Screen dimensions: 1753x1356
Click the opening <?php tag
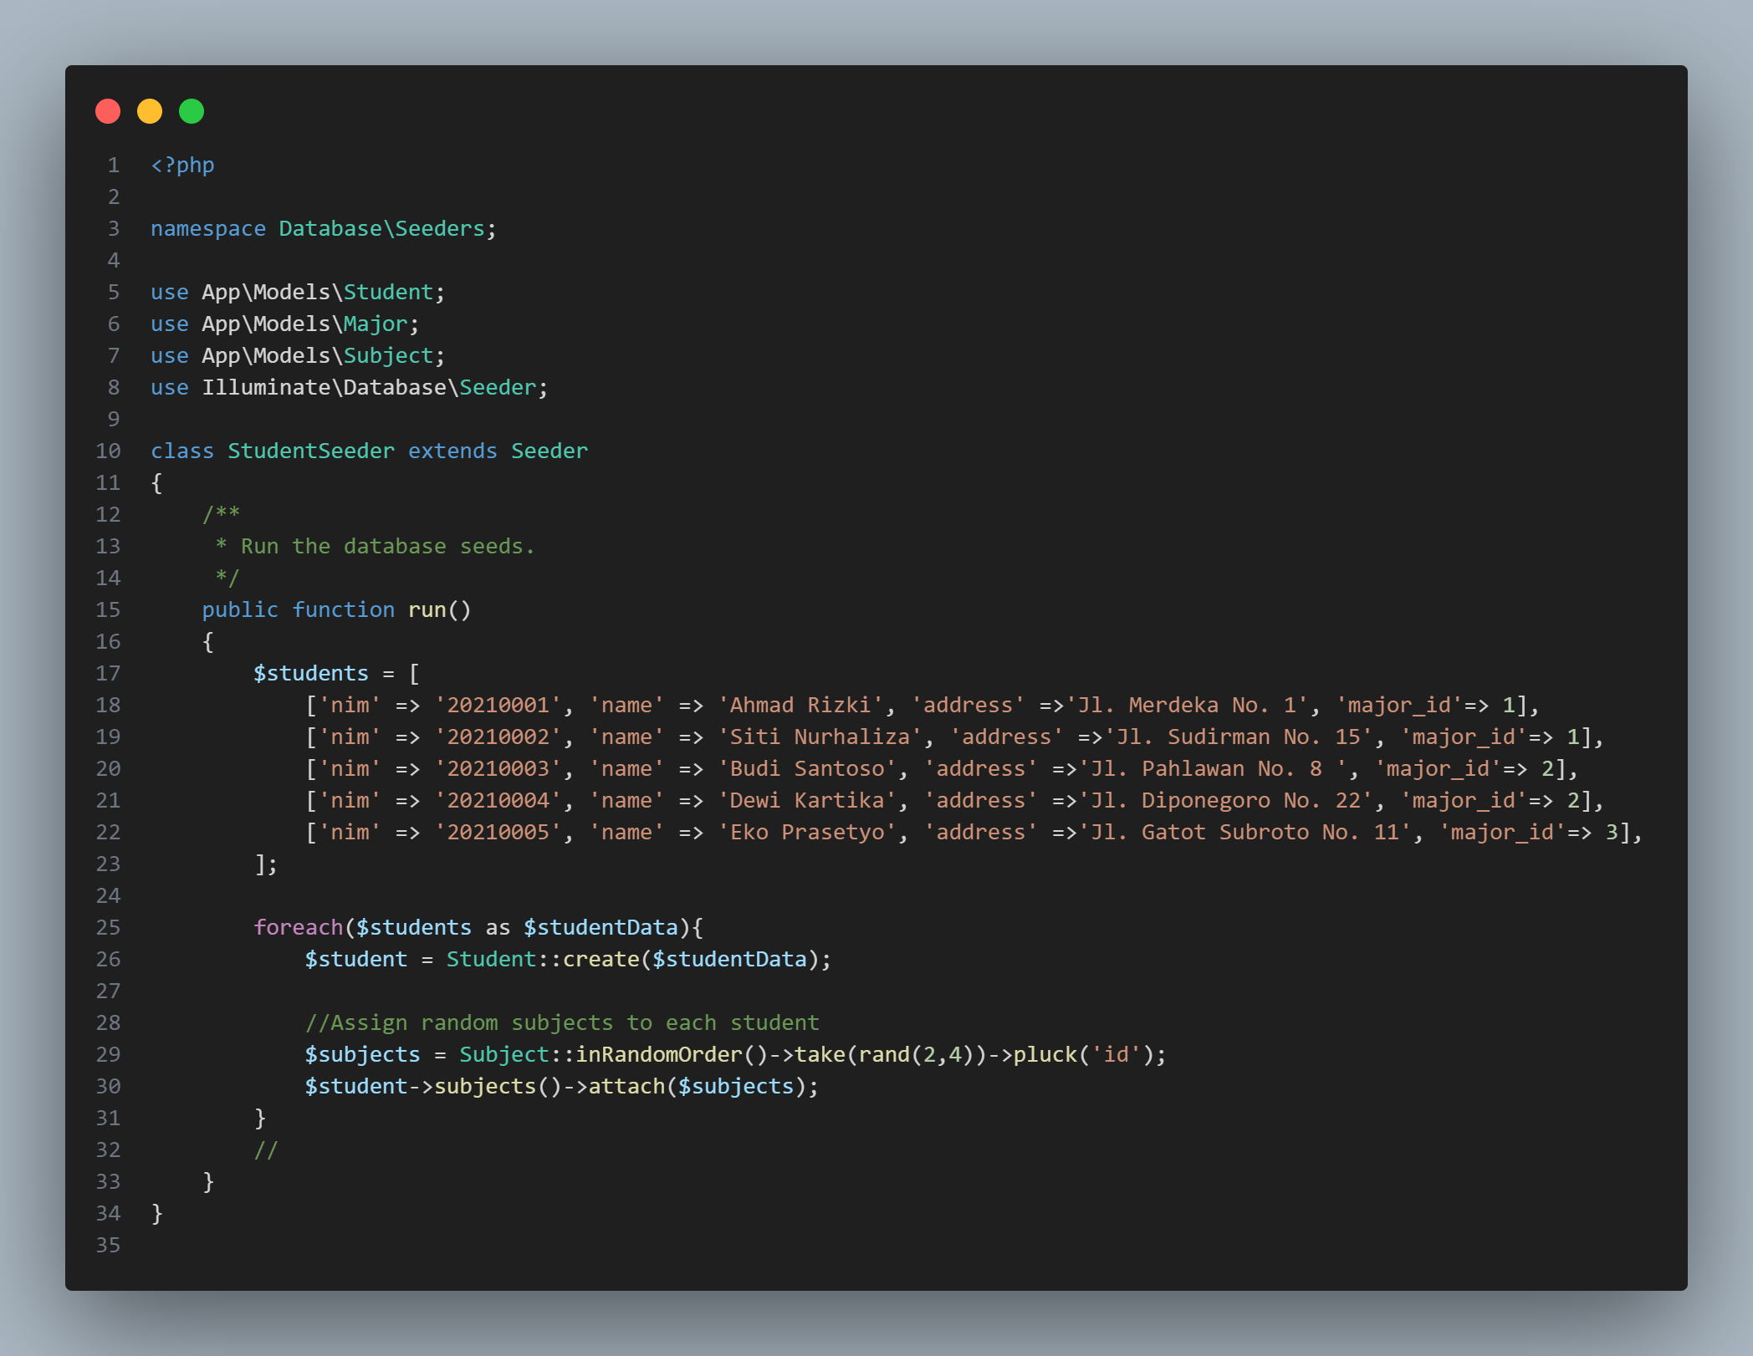(x=182, y=166)
